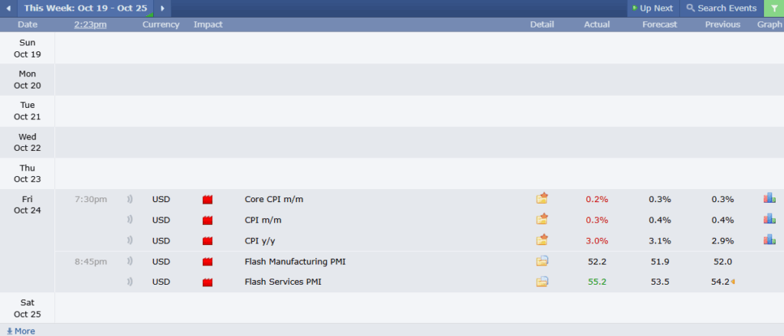The image size is (784, 336).
Task: Toggle alert sound for Core CPI m/m
Action: (130, 199)
